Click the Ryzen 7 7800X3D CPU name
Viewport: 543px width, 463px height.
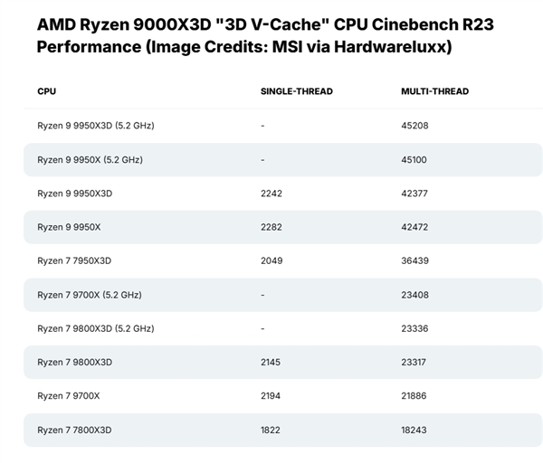[74, 430]
